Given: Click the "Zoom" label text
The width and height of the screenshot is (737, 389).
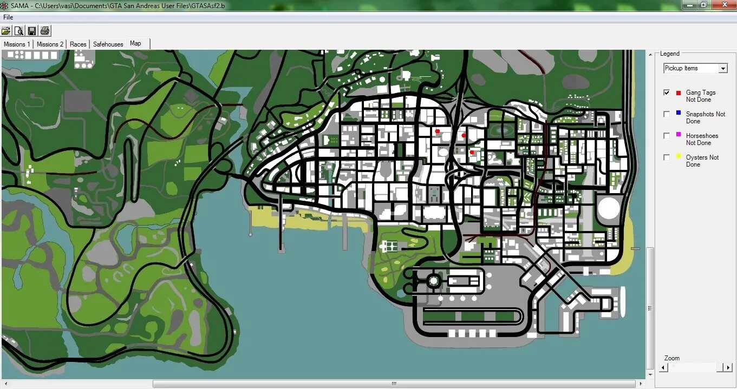Looking at the screenshot, I should tap(672, 358).
